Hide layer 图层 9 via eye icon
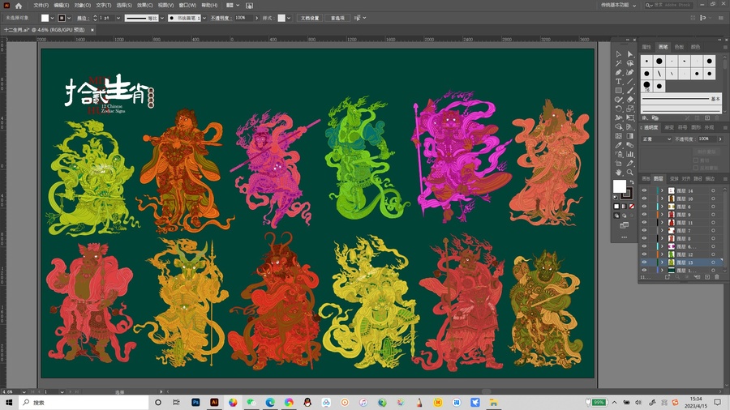 point(644,214)
